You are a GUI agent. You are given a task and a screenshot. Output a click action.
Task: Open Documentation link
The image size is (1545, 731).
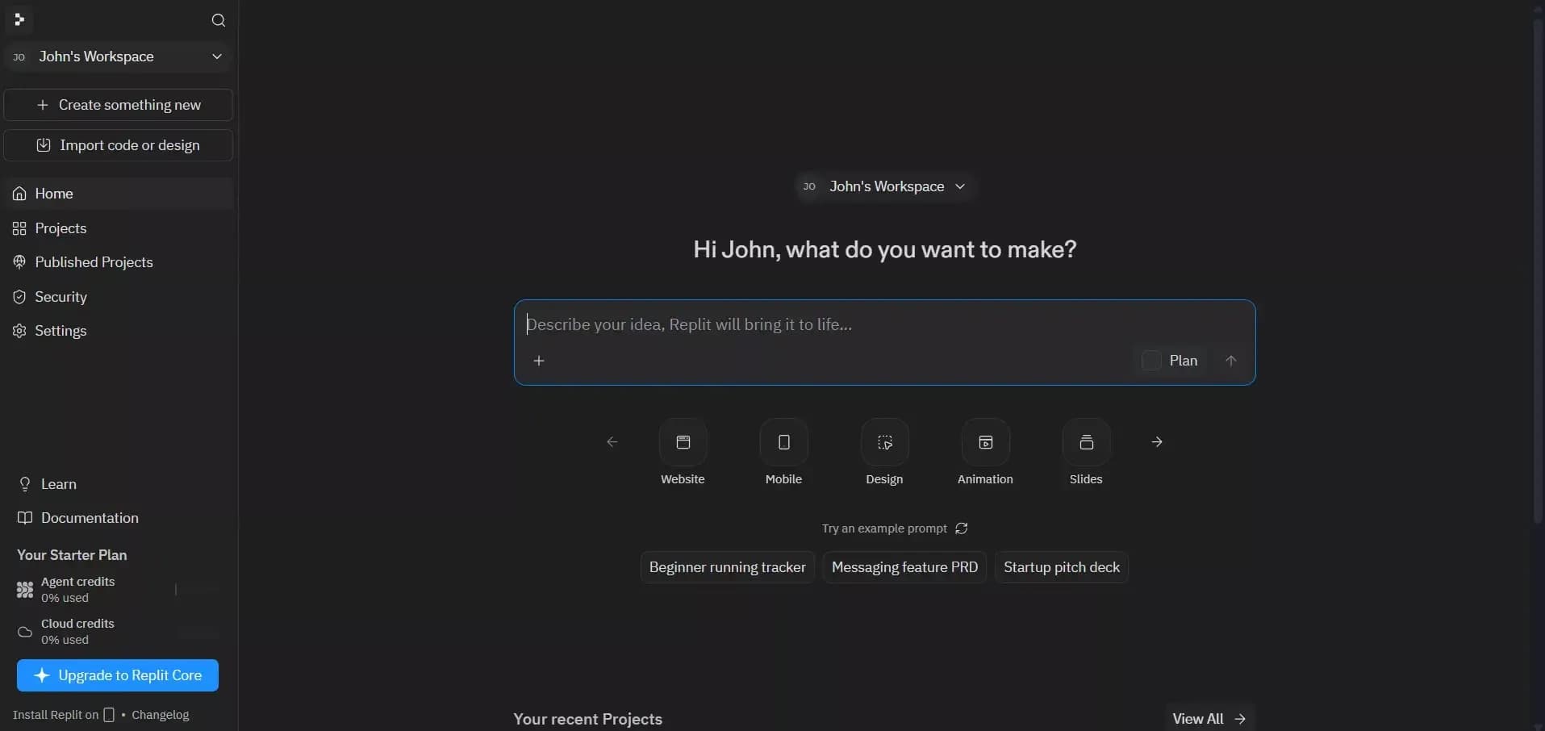coord(78,518)
